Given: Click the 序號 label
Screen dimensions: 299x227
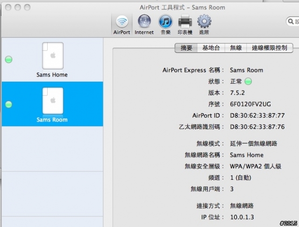Looking at the screenshot, I should [x=216, y=104].
